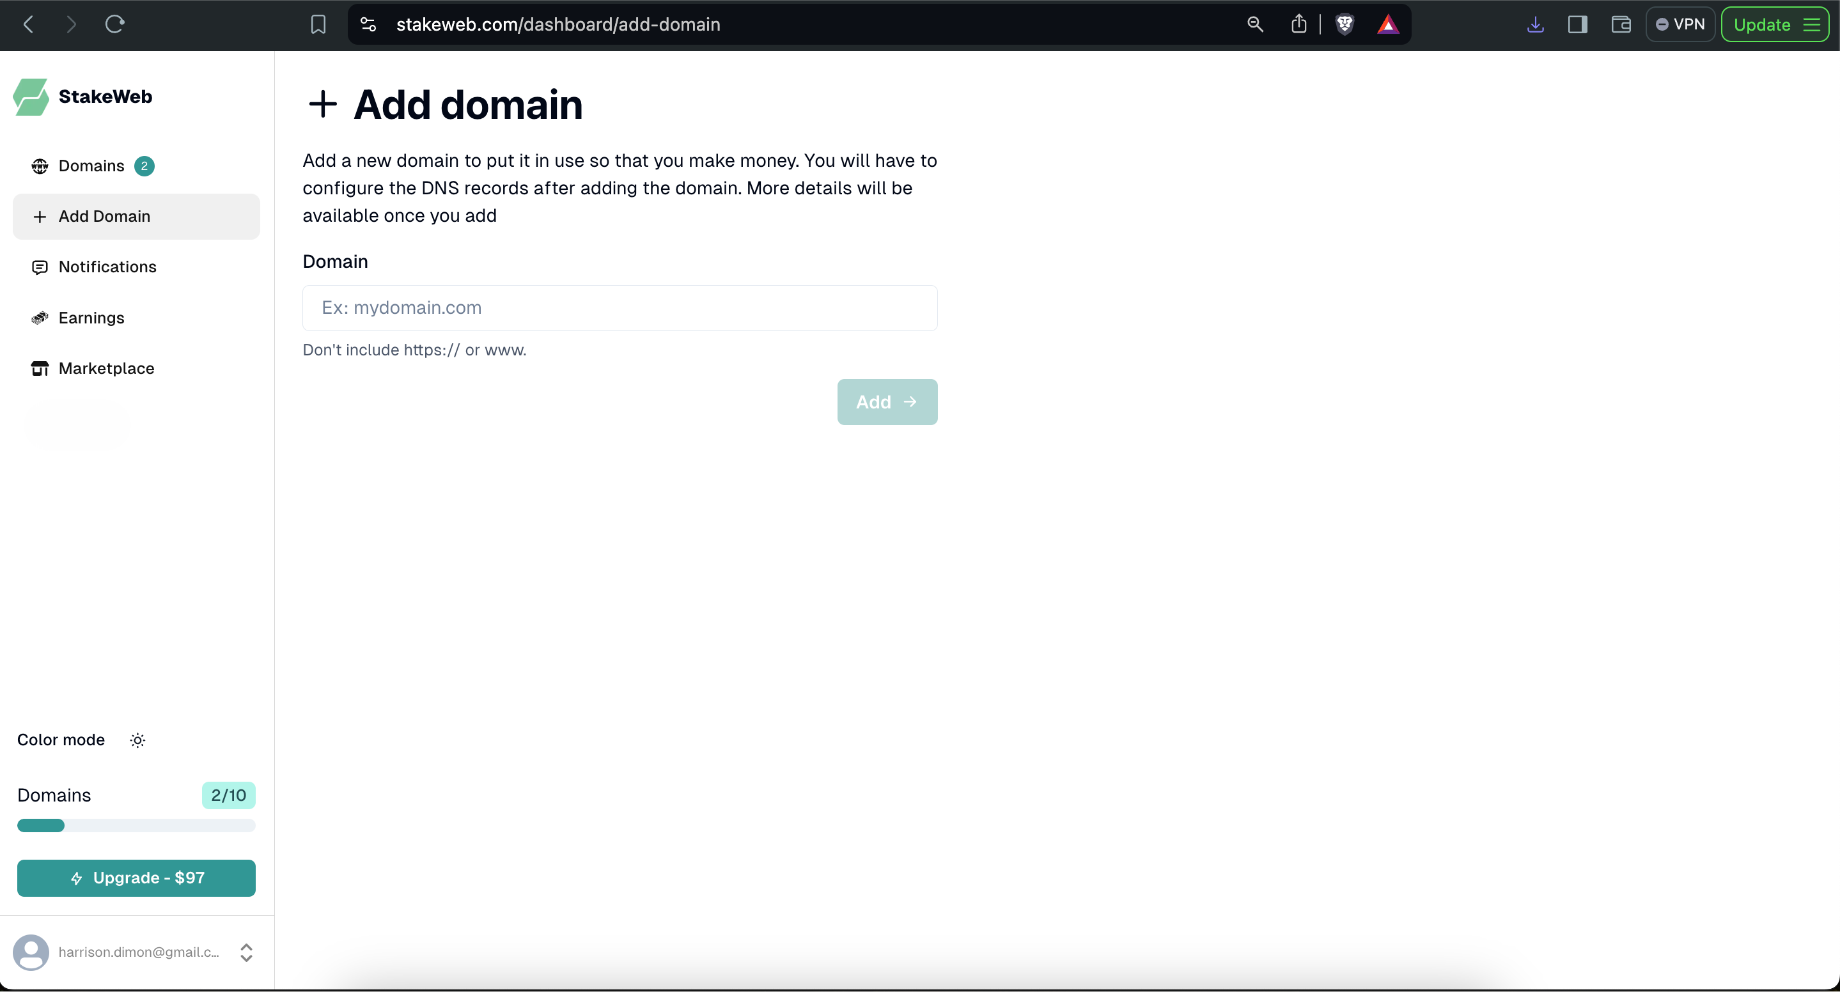
Task: Open the browser downloads icon
Action: coord(1535,24)
